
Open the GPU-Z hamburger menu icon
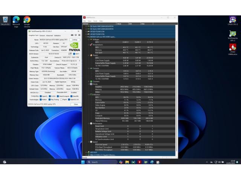pos(79,35)
